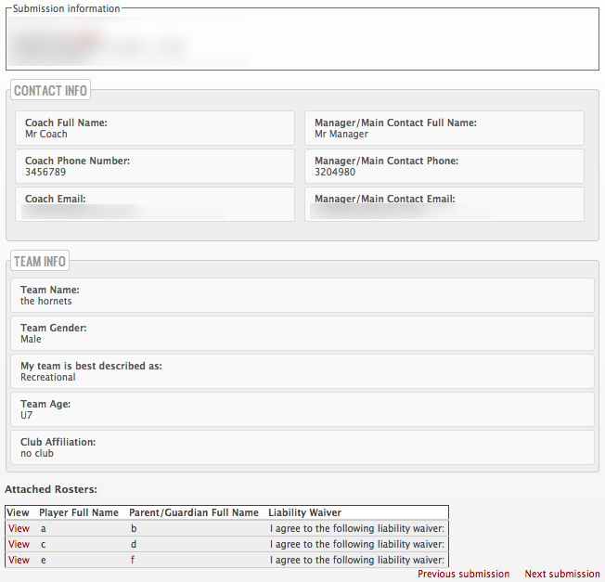Select the team gender value 'Male'

(x=31, y=339)
